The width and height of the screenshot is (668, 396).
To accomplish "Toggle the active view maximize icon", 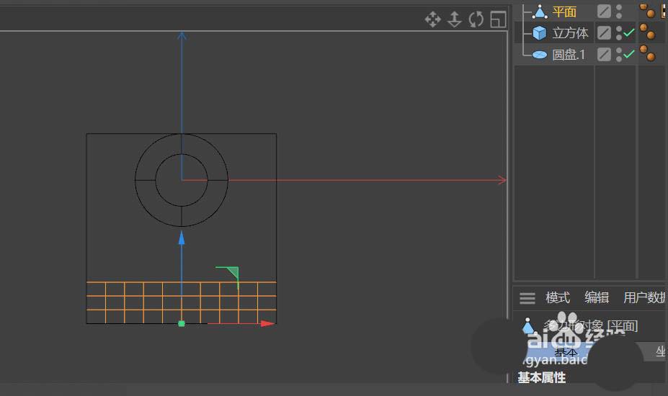I will point(498,19).
